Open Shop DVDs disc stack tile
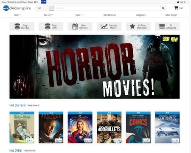This screenshot has height=153, width=191. point(51,26)
